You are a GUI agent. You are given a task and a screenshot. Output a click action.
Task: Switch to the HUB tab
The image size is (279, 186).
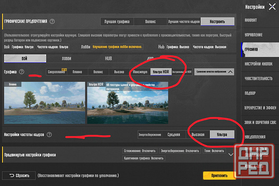[x=108, y=59]
